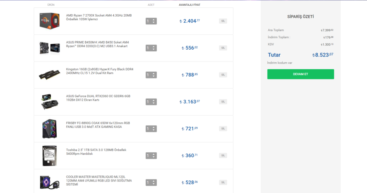
Task: Click the 556,02 price of ASUS PRIME
Action: coord(190,48)
